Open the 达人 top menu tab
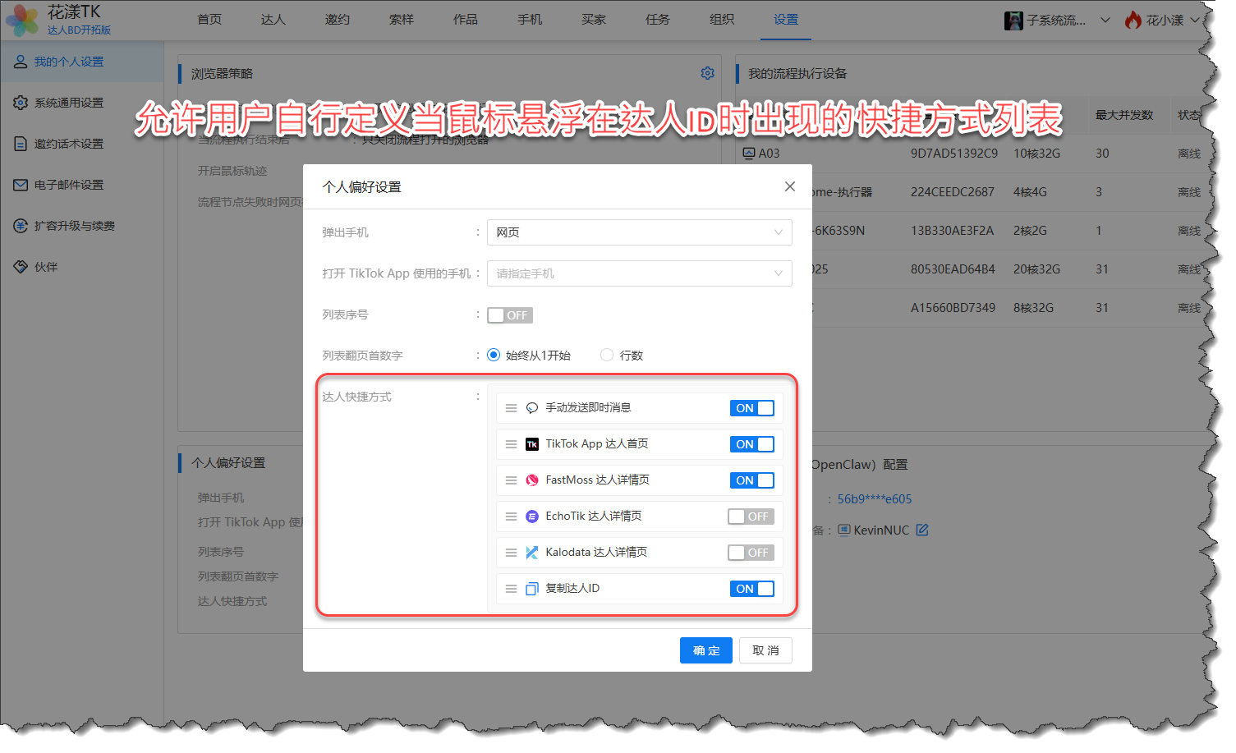This screenshot has height=753, width=1236. pos(273,20)
